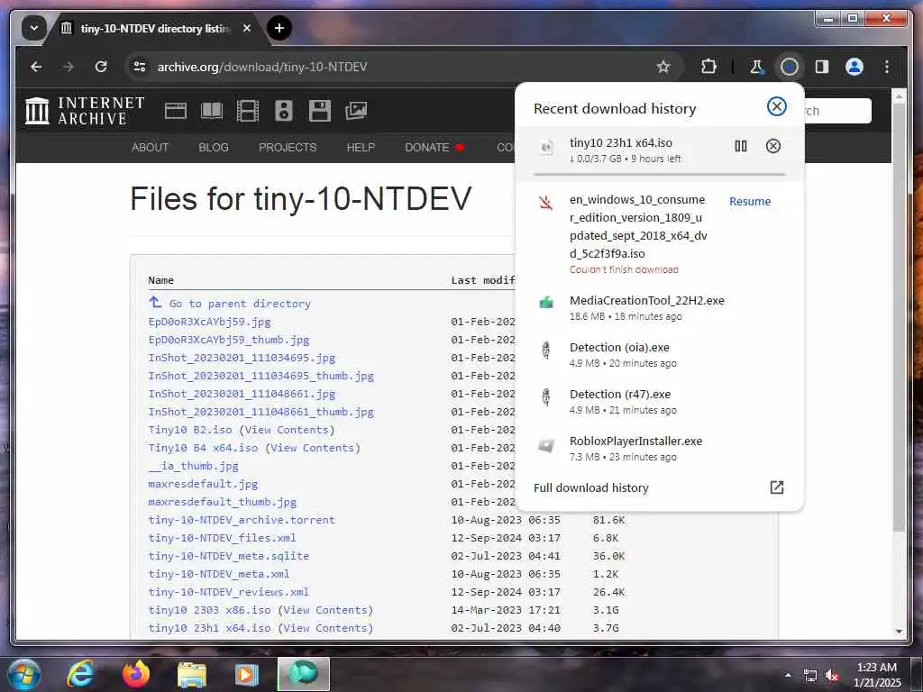Image resolution: width=923 pixels, height=692 pixels.
Task: Open the browser side panel
Action: tap(822, 67)
